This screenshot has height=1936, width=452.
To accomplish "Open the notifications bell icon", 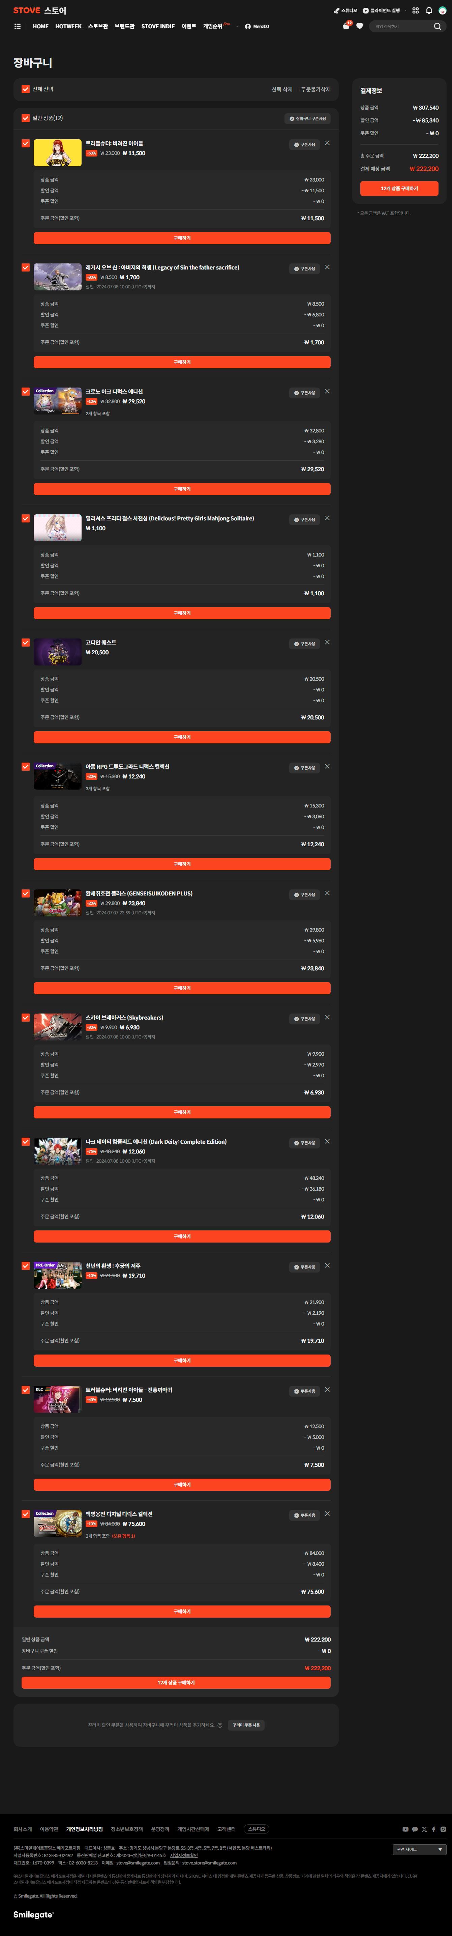I will tap(429, 10).
